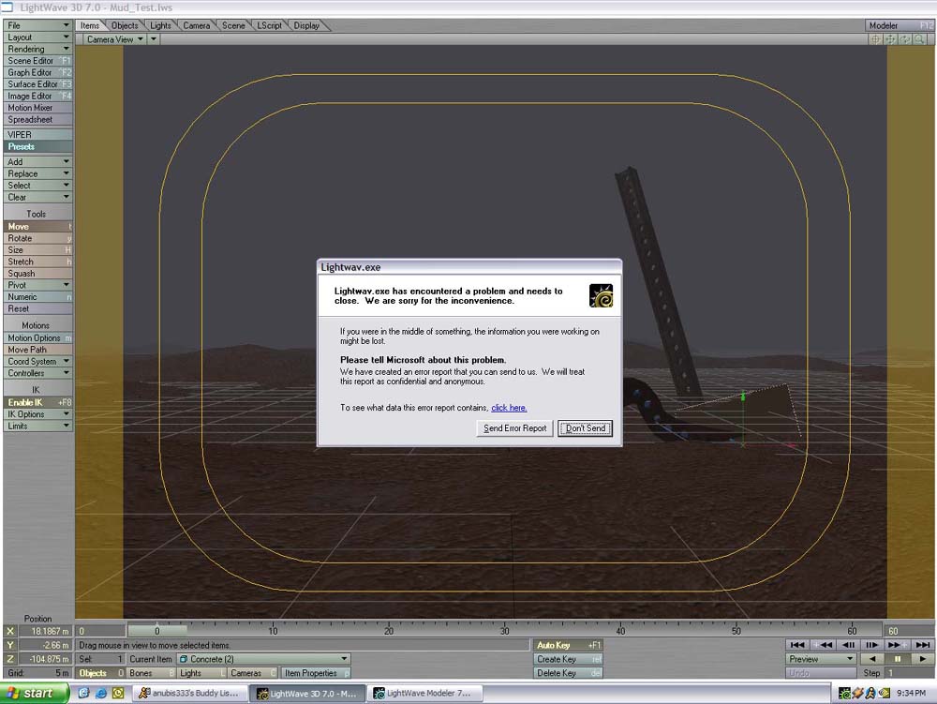Screen dimensions: 937x704
Task: Toggle Auto Key on or off
Action: [x=568, y=645]
